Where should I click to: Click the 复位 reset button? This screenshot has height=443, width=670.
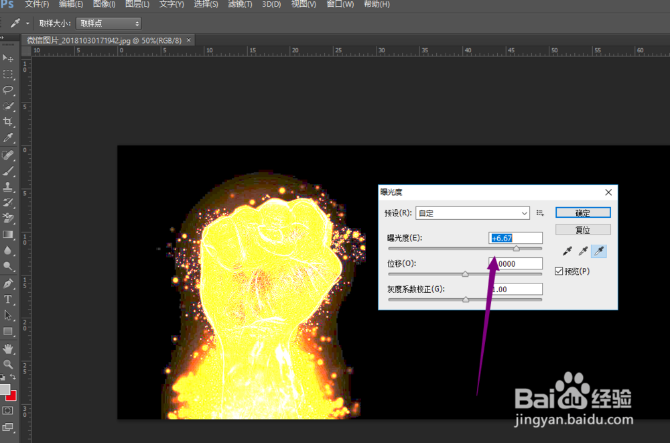[x=583, y=230]
